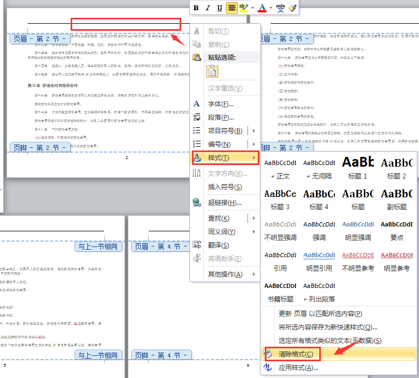
Task: Open 超链接(H)... dialog
Action: coord(225,203)
